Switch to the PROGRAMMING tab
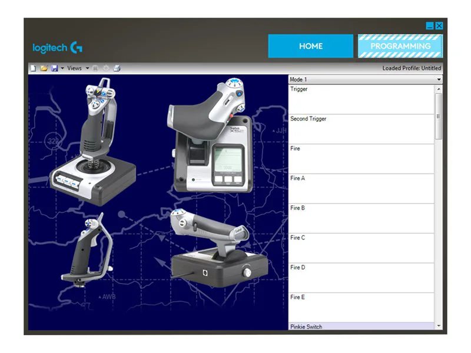471x353 pixels. (400, 46)
